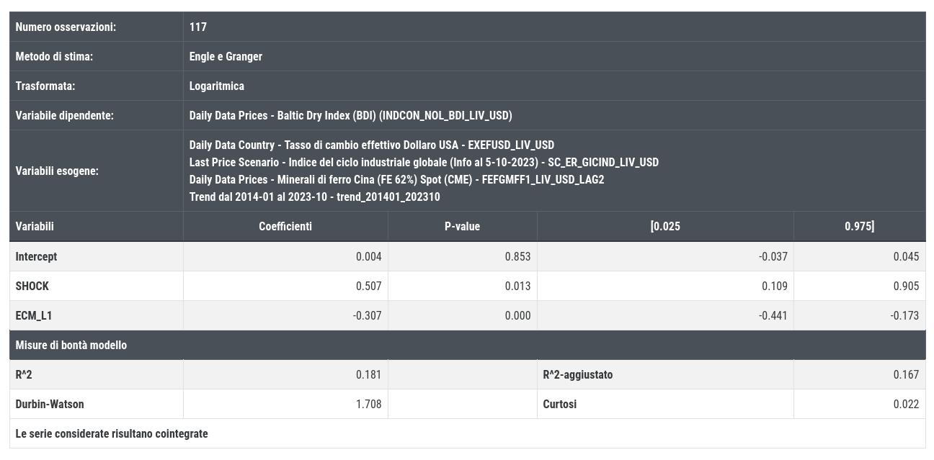Image resolution: width=934 pixels, height=460 pixels.
Task: Click the SHOCK coefficient value 0.507
Action: (369, 286)
